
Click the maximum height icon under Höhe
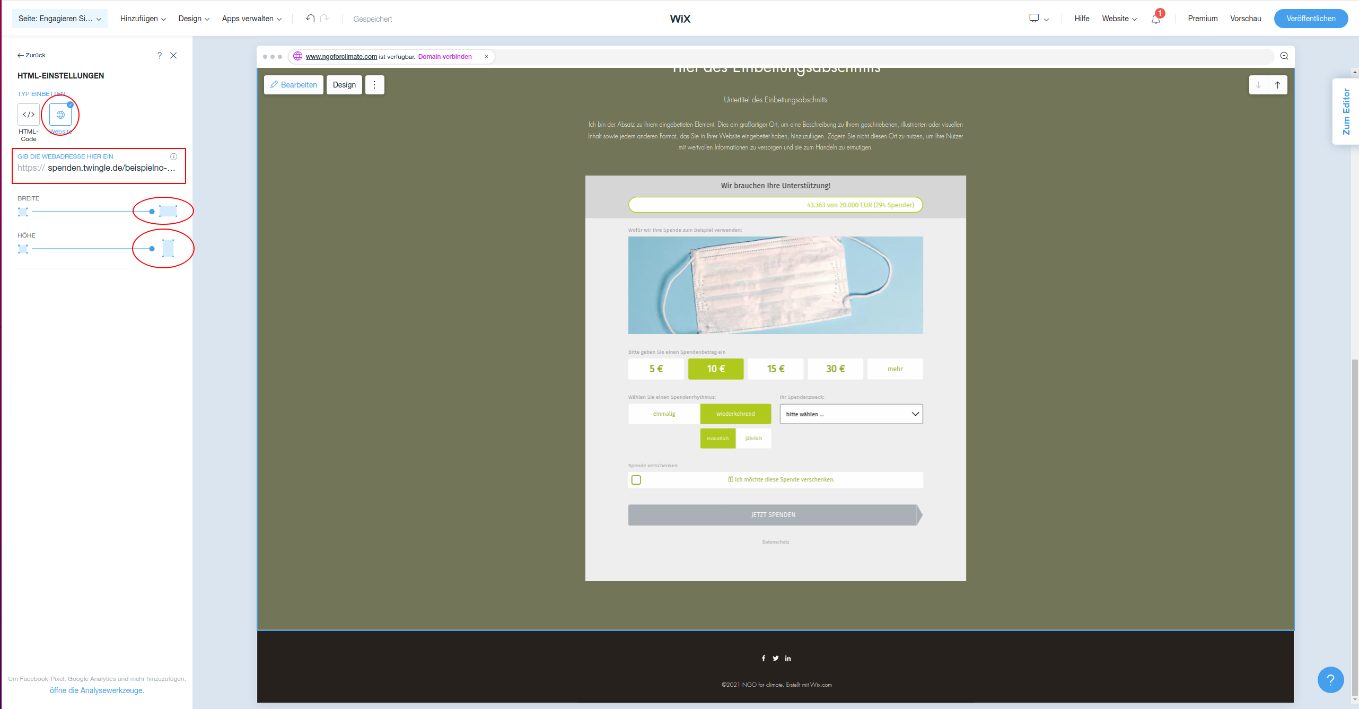[x=168, y=248]
